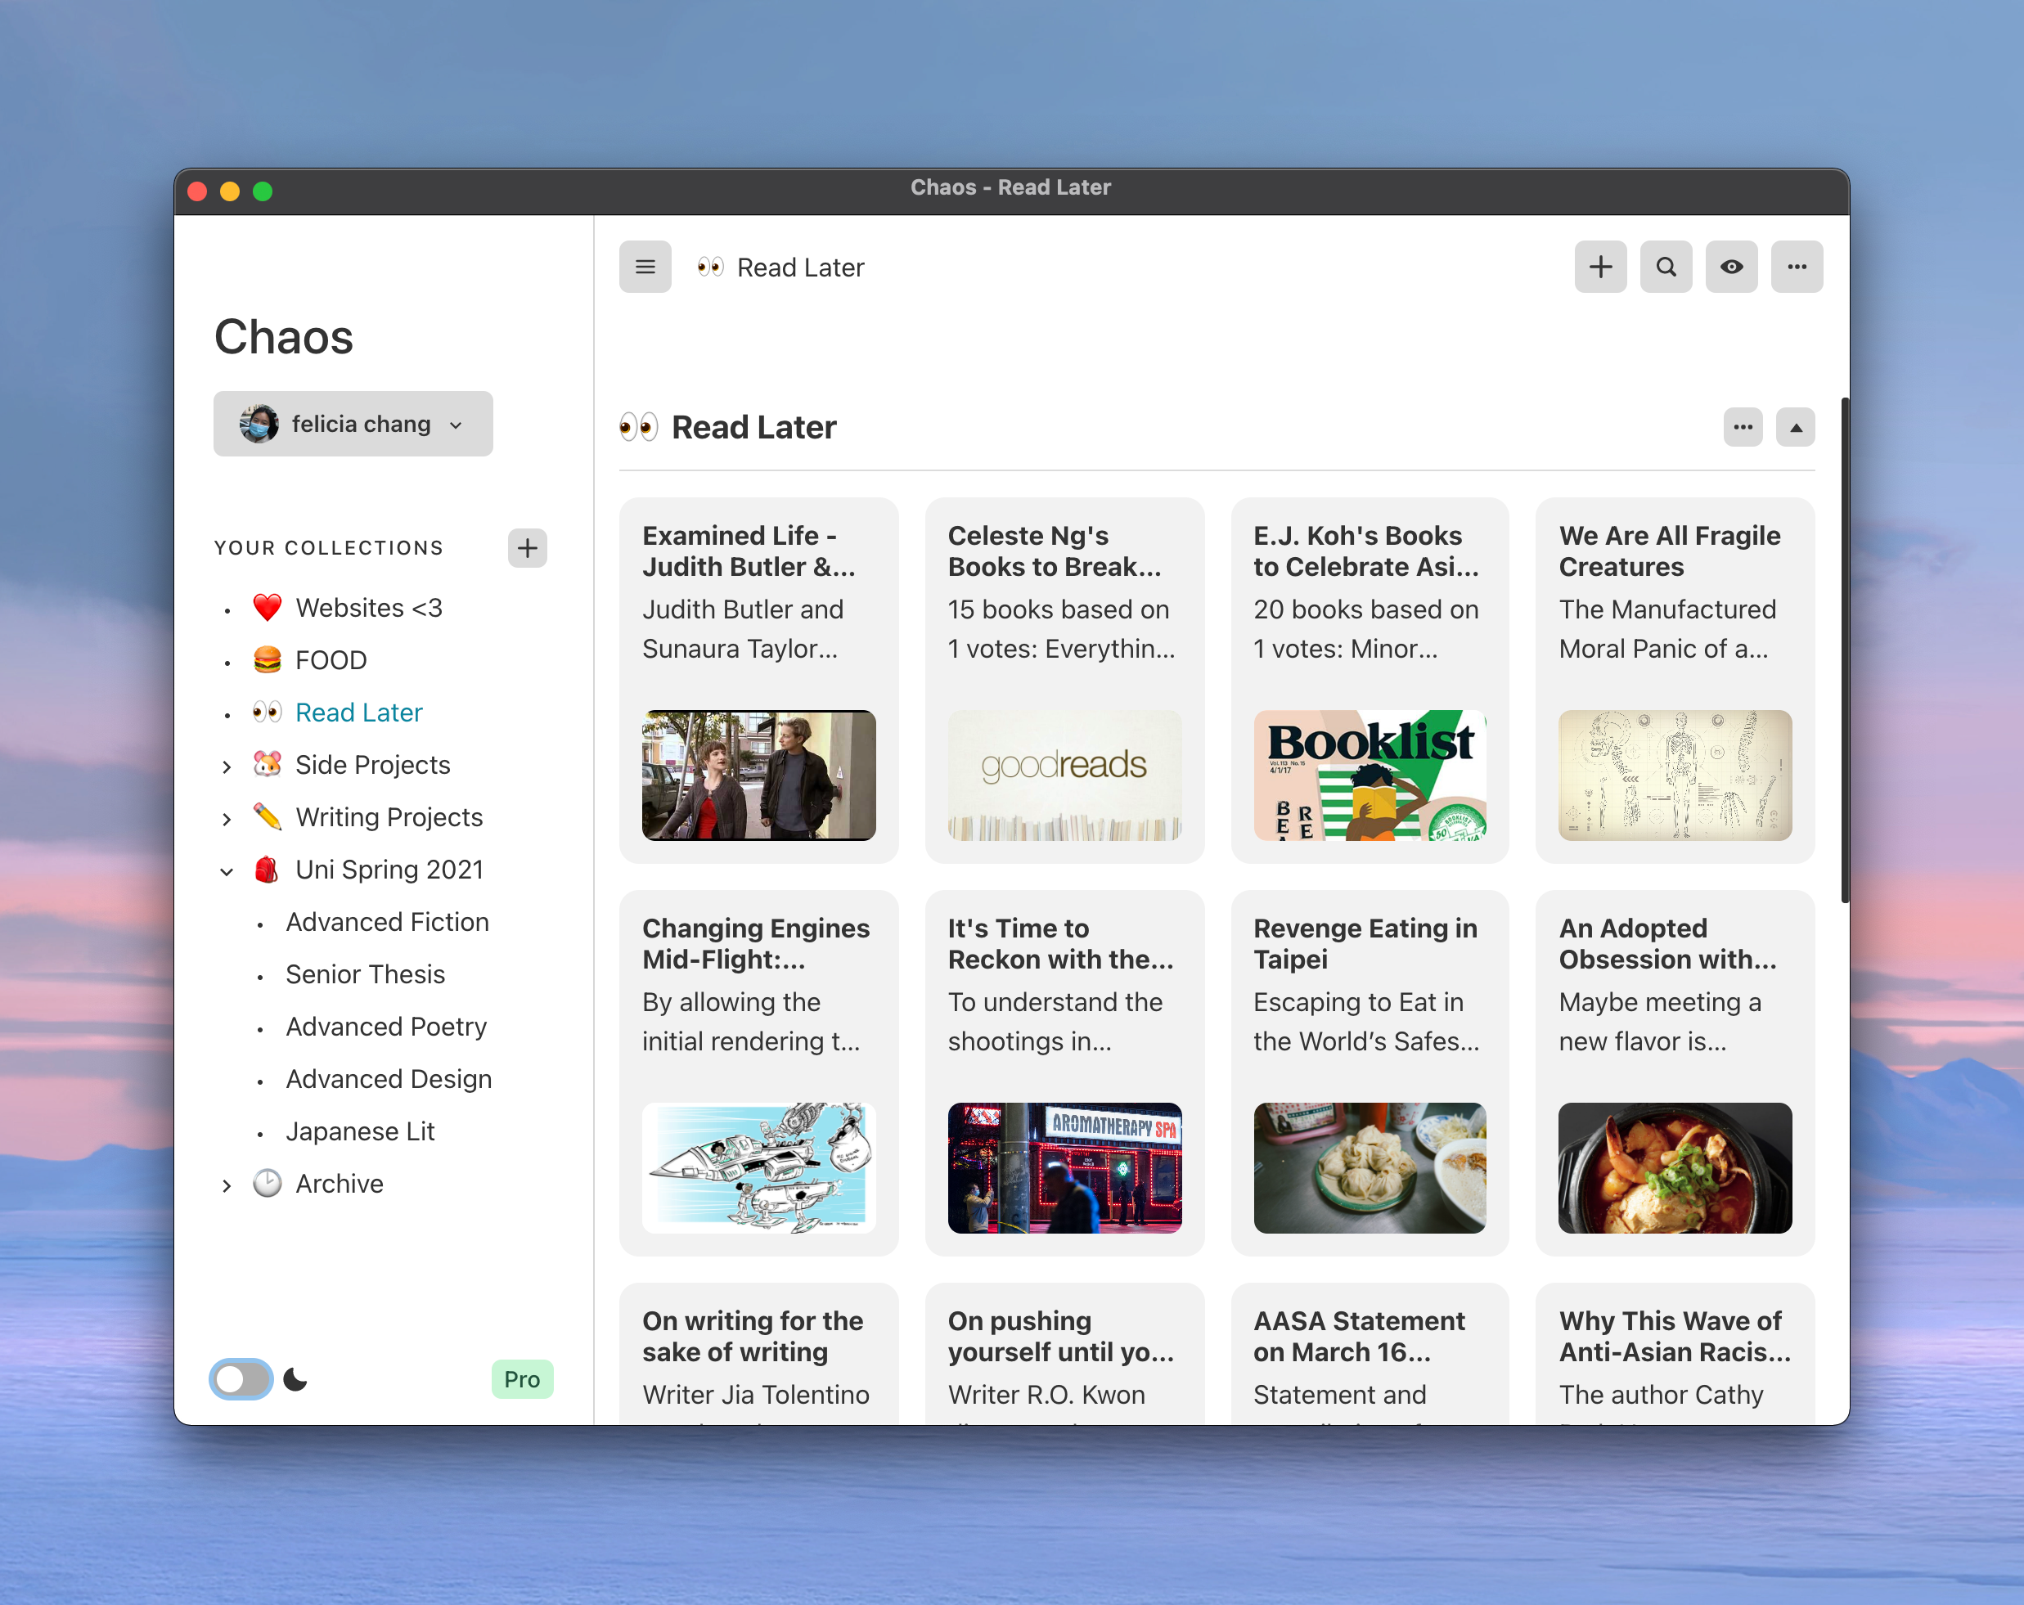Open the Read Later section options ellipsis
The width and height of the screenshot is (2024, 1605).
tap(1743, 427)
